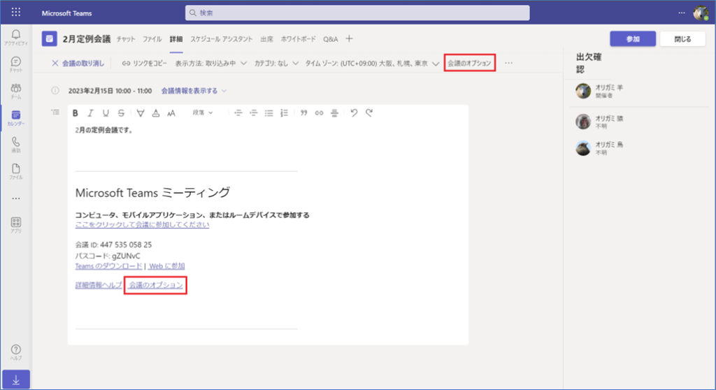Click the quote block icon
Viewport: 716px width, 390px height.
click(303, 113)
